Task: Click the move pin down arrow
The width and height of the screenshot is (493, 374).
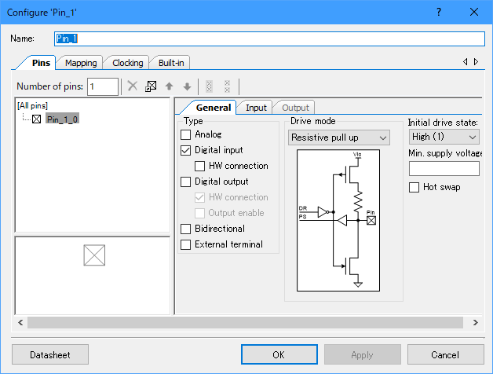Action: click(x=186, y=86)
